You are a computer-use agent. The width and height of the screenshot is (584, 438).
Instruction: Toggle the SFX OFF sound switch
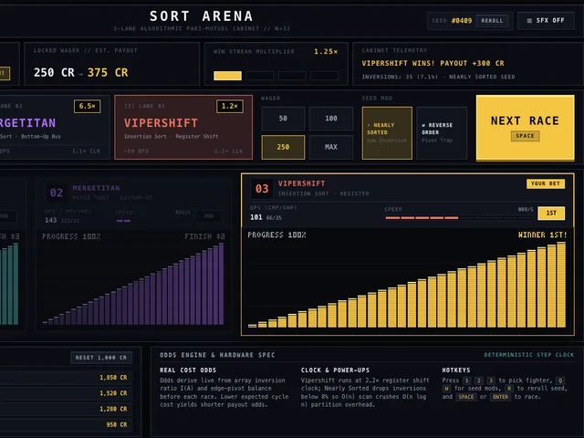pyautogui.click(x=546, y=21)
